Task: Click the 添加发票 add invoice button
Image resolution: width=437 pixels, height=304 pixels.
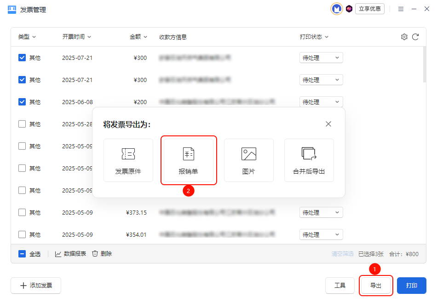Action: pos(36,286)
